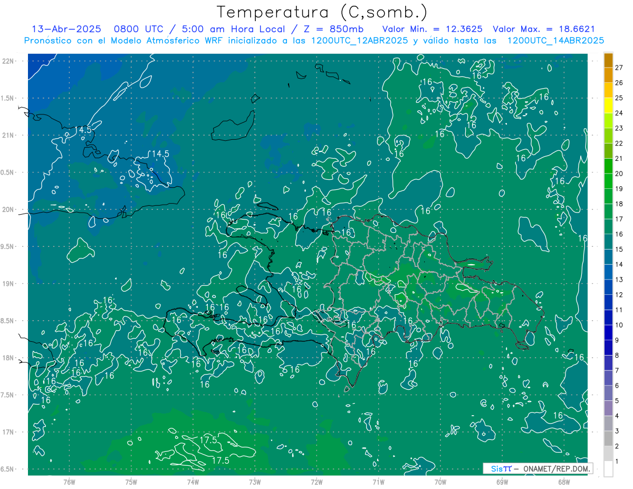This screenshot has width=633, height=489.
Task: Click the "73W" longitude axis label
Action: pyautogui.click(x=255, y=482)
